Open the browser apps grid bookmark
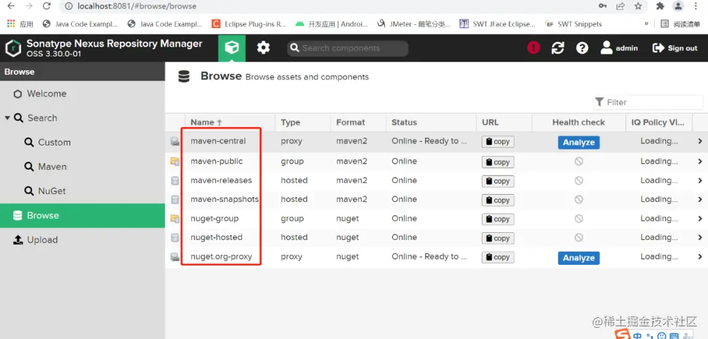The image size is (708, 339). [x=20, y=24]
